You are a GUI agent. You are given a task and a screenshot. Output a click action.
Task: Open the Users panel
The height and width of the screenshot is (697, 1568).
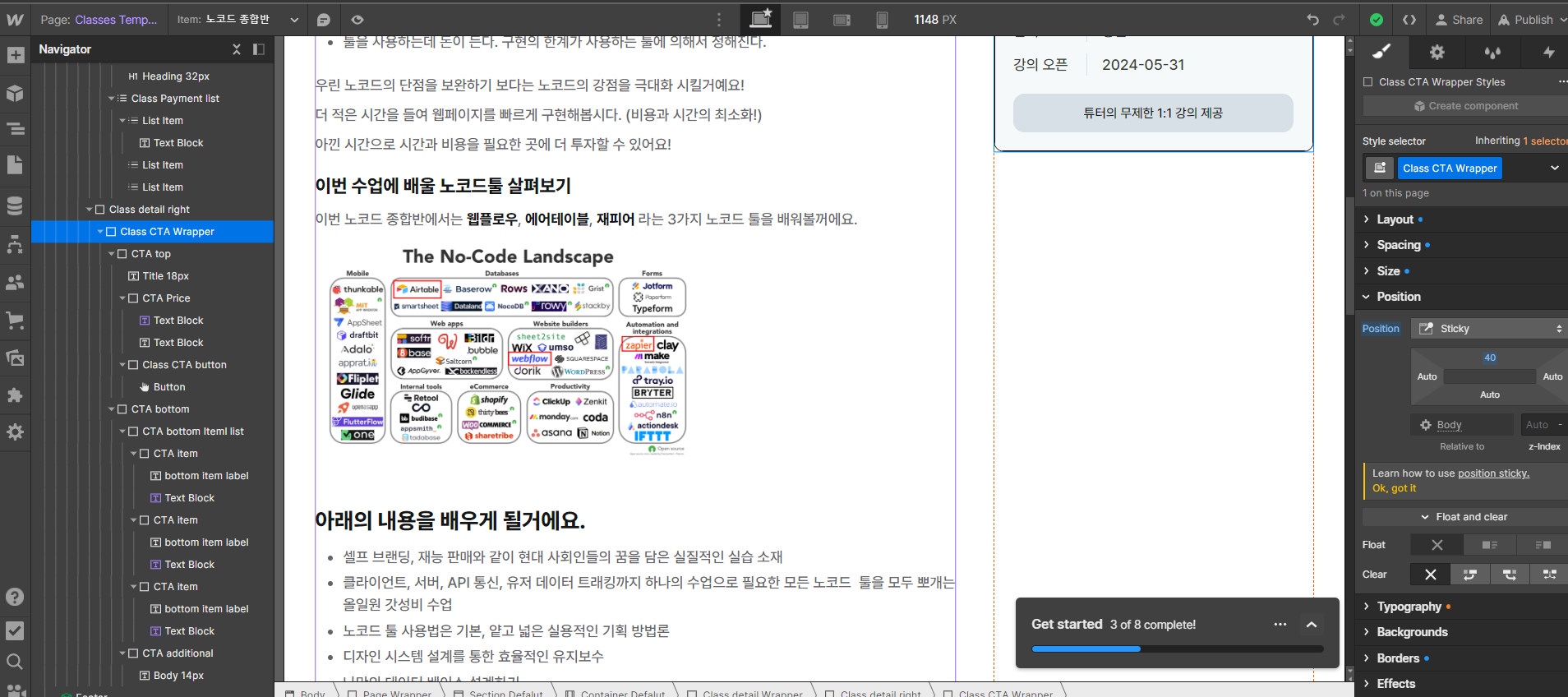(15, 282)
